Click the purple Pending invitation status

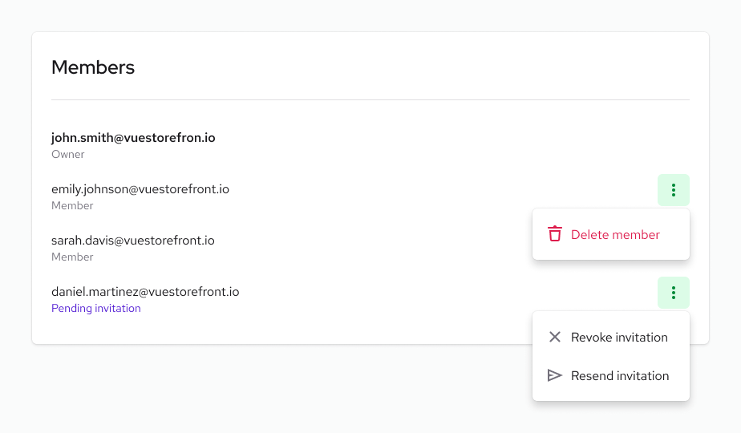96,308
